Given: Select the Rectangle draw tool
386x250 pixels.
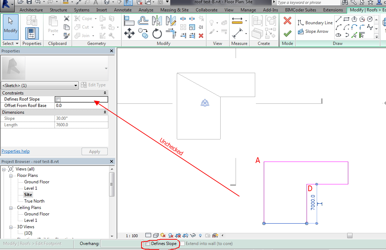Looking at the screenshot, I should click(346, 19).
